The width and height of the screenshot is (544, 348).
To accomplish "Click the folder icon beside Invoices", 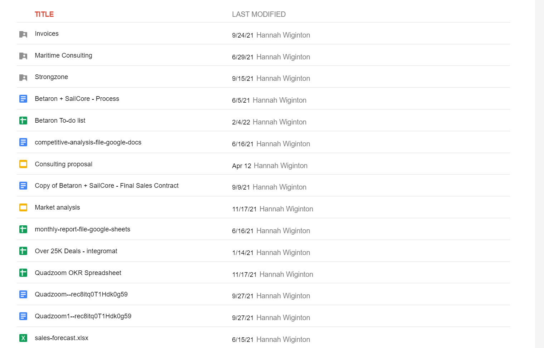I will point(23,34).
